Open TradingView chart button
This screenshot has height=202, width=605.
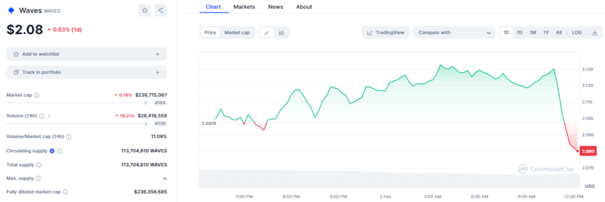click(385, 33)
